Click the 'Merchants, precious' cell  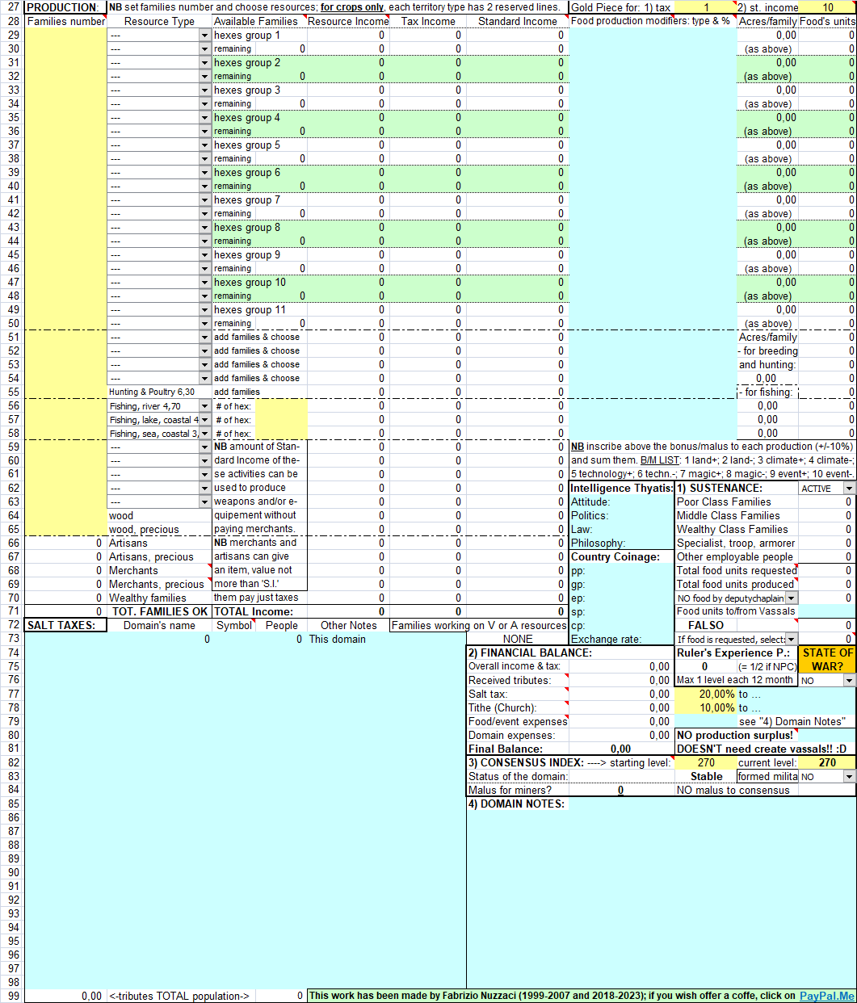coord(160,585)
